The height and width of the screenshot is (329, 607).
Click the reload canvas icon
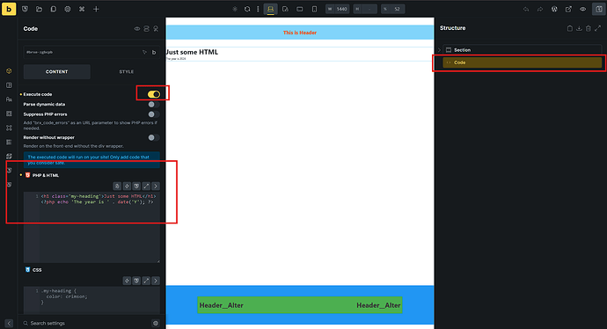point(247,9)
